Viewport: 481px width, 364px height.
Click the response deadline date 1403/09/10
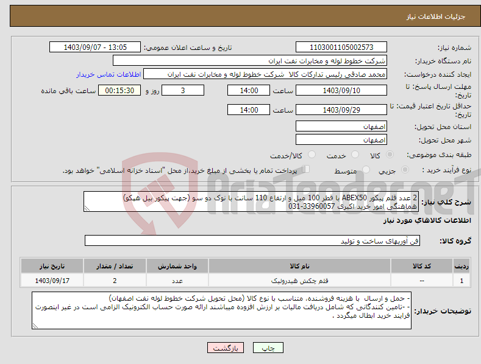click(x=341, y=90)
